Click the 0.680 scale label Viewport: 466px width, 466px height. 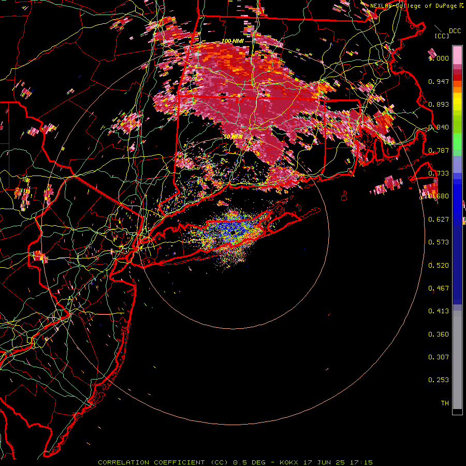tap(439, 196)
